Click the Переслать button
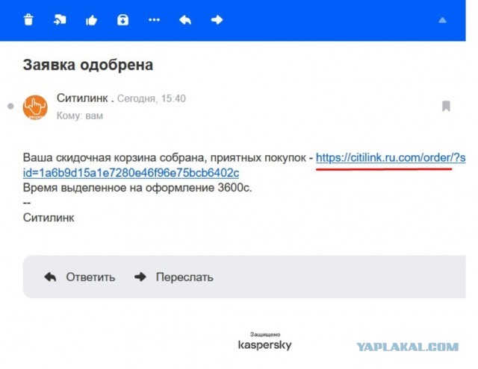Image resolution: width=478 pixels, height=369 pixels. (x=174, y=277)
